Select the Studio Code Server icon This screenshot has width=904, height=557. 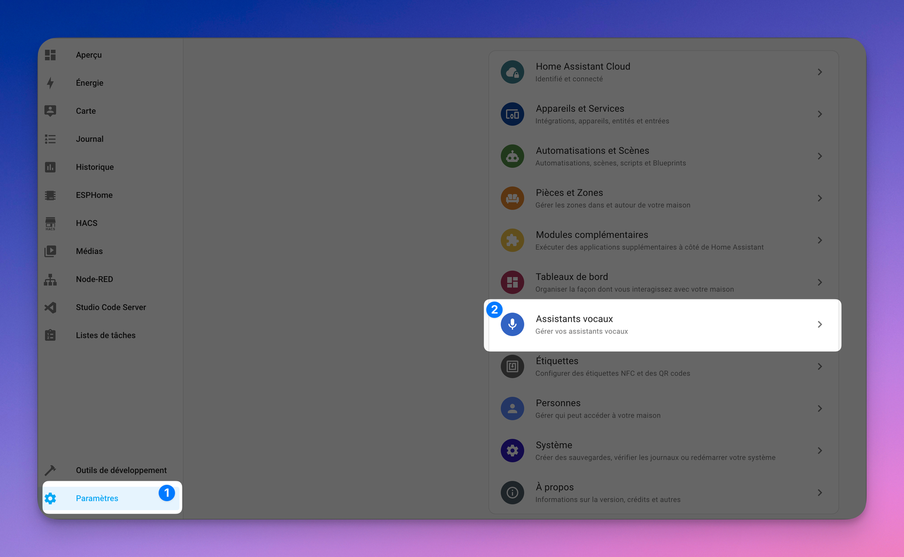50,307
